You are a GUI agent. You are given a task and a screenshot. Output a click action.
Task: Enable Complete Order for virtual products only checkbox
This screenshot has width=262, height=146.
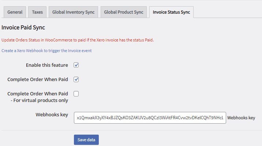[76, 94]
